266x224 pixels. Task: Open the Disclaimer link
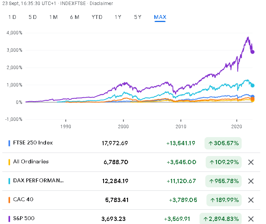click(x=101, y=3)
